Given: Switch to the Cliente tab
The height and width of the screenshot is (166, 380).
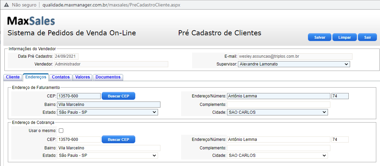Looking at the screenshot, I should (x=13, y=77).
